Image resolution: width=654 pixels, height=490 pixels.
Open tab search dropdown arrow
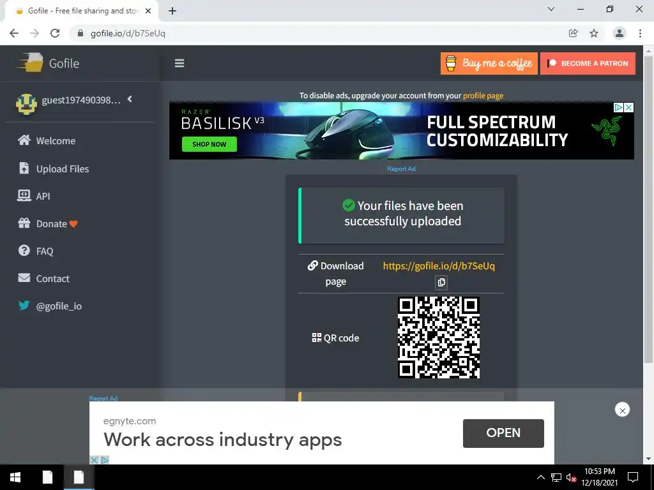tap(551, 9)
